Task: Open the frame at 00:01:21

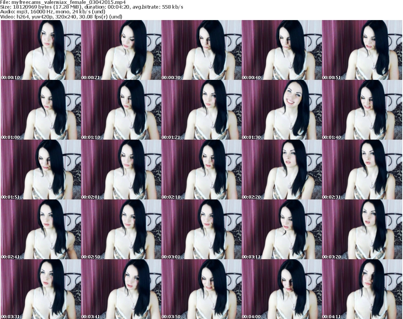Action: point(201,110)
